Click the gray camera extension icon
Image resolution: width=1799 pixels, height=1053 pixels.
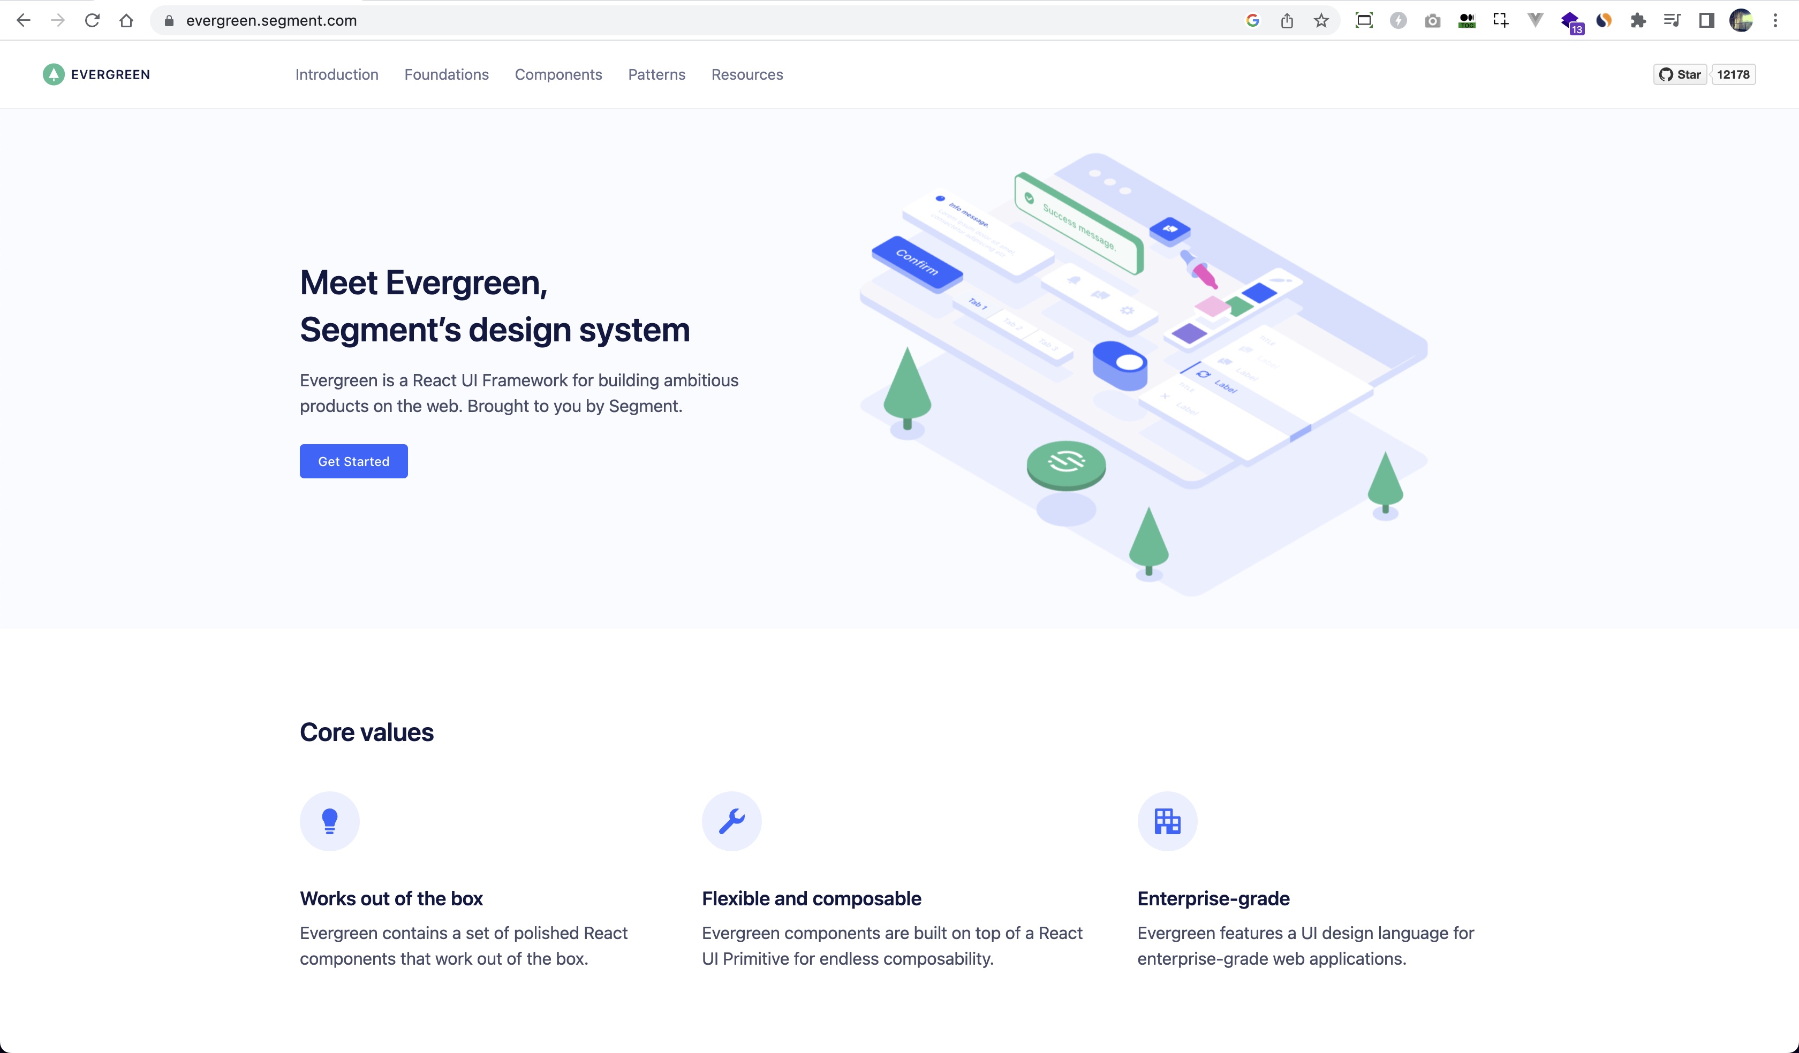[1433, 21]
